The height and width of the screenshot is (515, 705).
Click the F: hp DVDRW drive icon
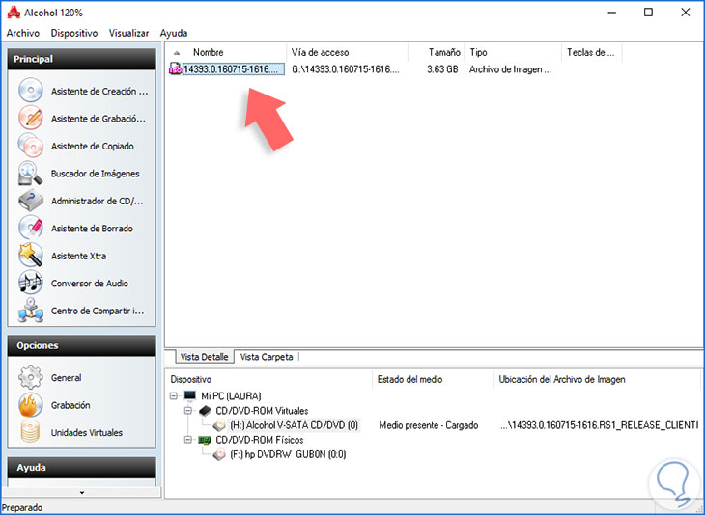point(219,454)
